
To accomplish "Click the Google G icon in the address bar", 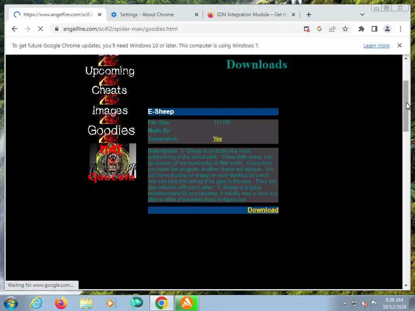I will click(319, 29).
